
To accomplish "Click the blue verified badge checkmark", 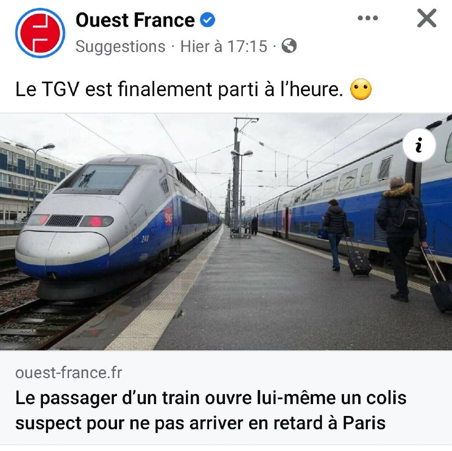I will [x=207, y=20].
